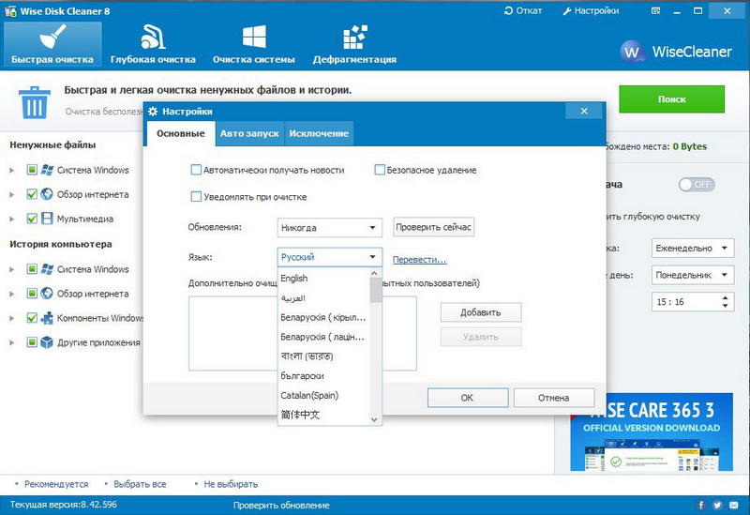
Task: Increase the 15:16 time stepper
Action: [726, 297]
